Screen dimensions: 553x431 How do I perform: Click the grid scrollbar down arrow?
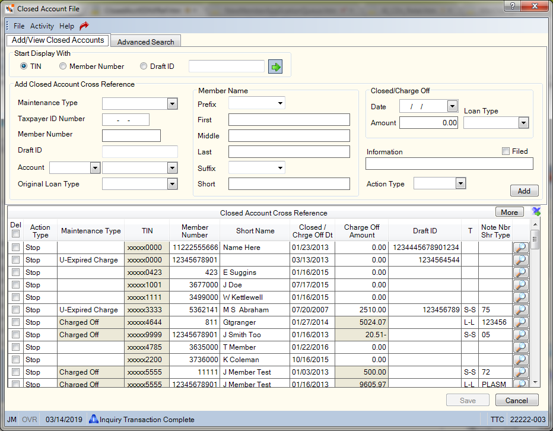[535, 382]
